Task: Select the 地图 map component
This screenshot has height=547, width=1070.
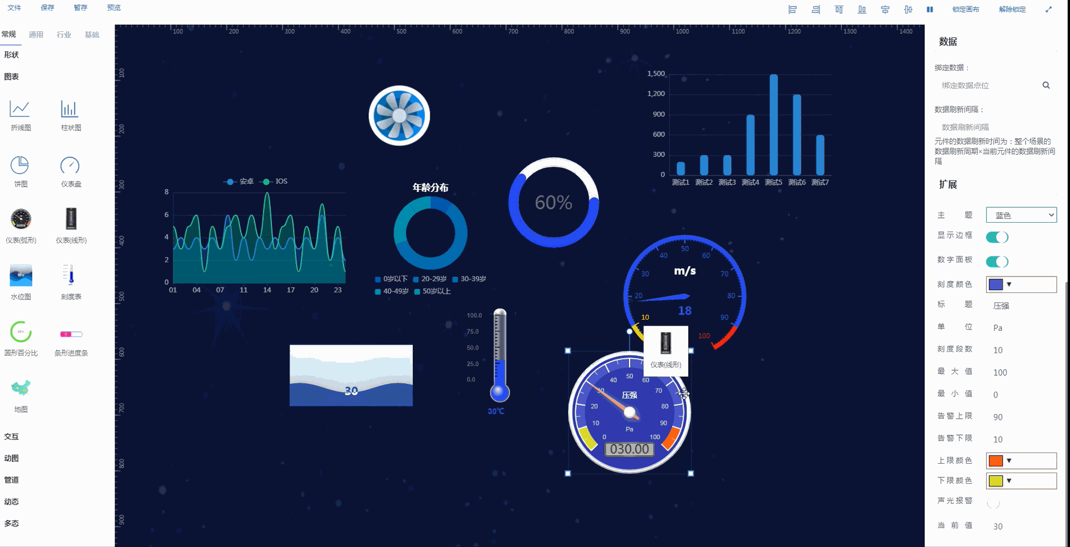Action: [x=21, y=396]
